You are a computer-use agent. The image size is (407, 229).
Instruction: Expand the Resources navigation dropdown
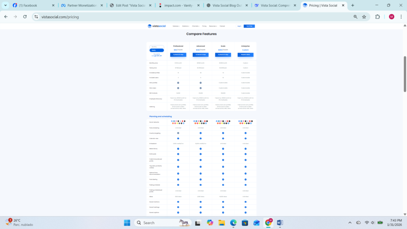point(213,26)
